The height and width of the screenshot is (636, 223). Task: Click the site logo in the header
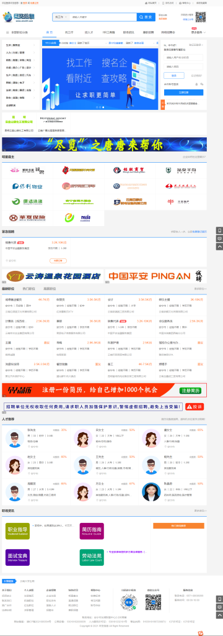18,17
